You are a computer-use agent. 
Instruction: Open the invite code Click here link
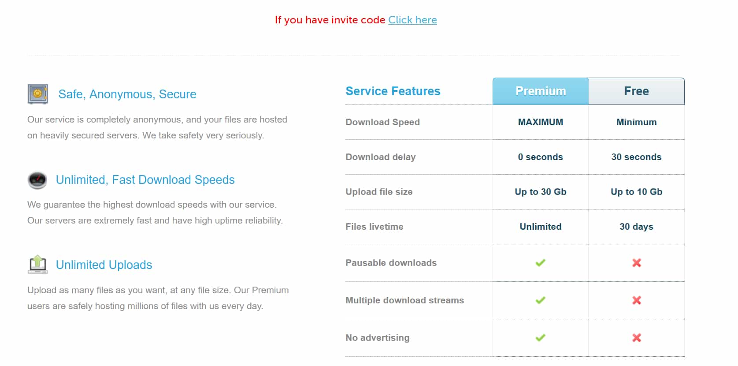[x=412, y=20]
